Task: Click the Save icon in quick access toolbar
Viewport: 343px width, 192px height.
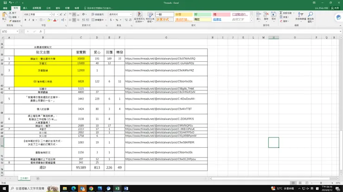Action: pyautogui.click(x=5, y=3)
